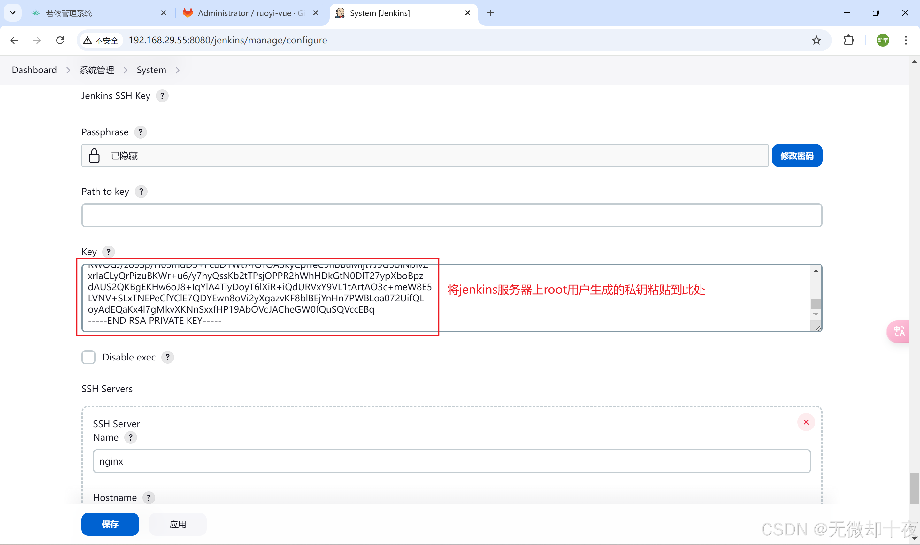This screenshot has width=920, height=545.
Task: Click the 保存 save button
Action: pos(110,524)
